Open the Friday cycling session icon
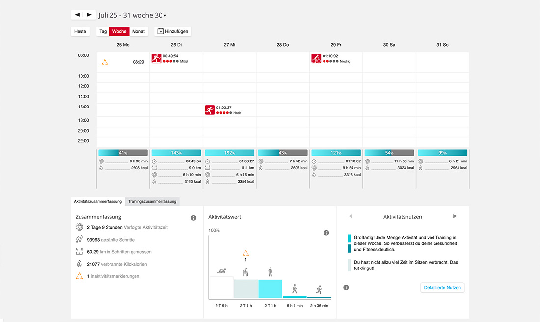Image resolution: width=540 pixels, height=322 pixels. coord(316,58)
